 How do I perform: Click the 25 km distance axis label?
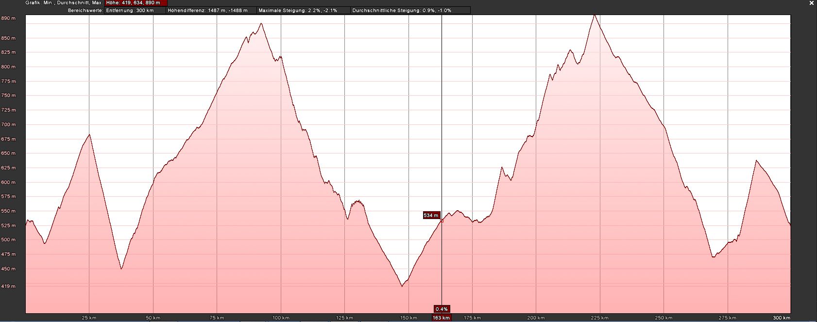click(x=89, y=318)
